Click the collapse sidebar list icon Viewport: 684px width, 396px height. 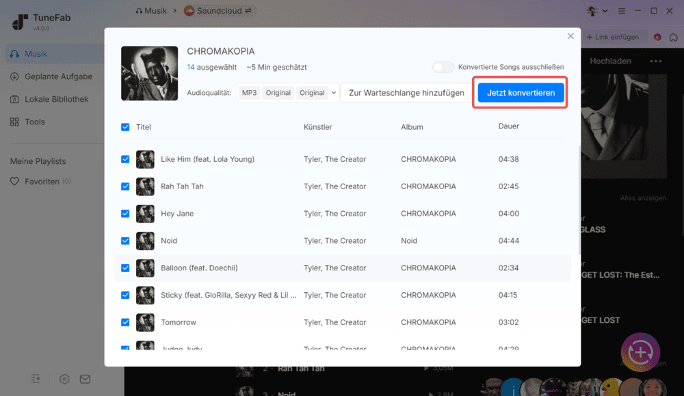coord(36,379)
